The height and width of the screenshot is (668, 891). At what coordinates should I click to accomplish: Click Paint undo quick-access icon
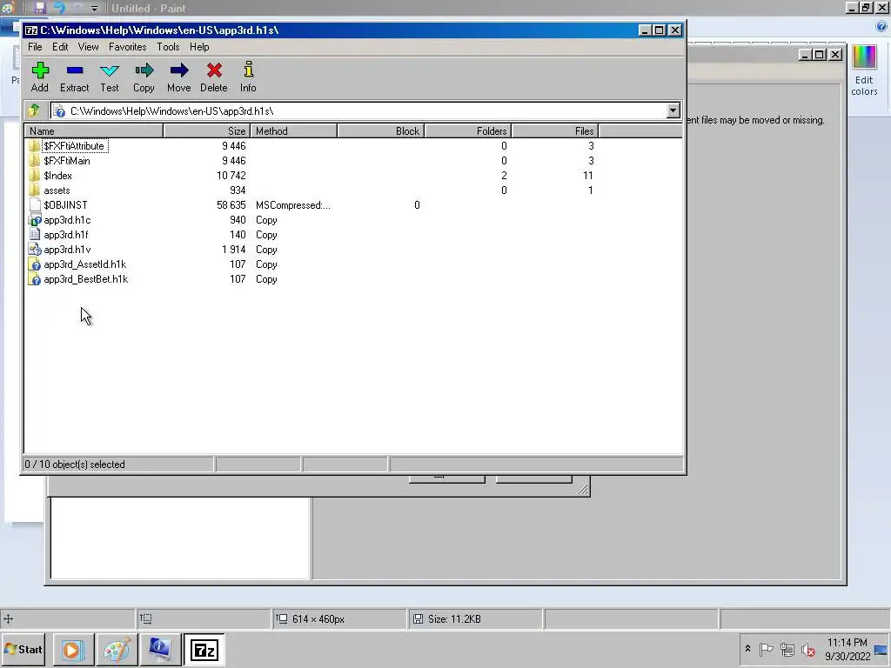[59, 8]
